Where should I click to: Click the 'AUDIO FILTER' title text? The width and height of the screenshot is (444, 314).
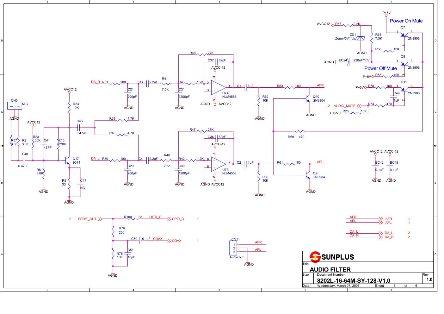(330, 270)
